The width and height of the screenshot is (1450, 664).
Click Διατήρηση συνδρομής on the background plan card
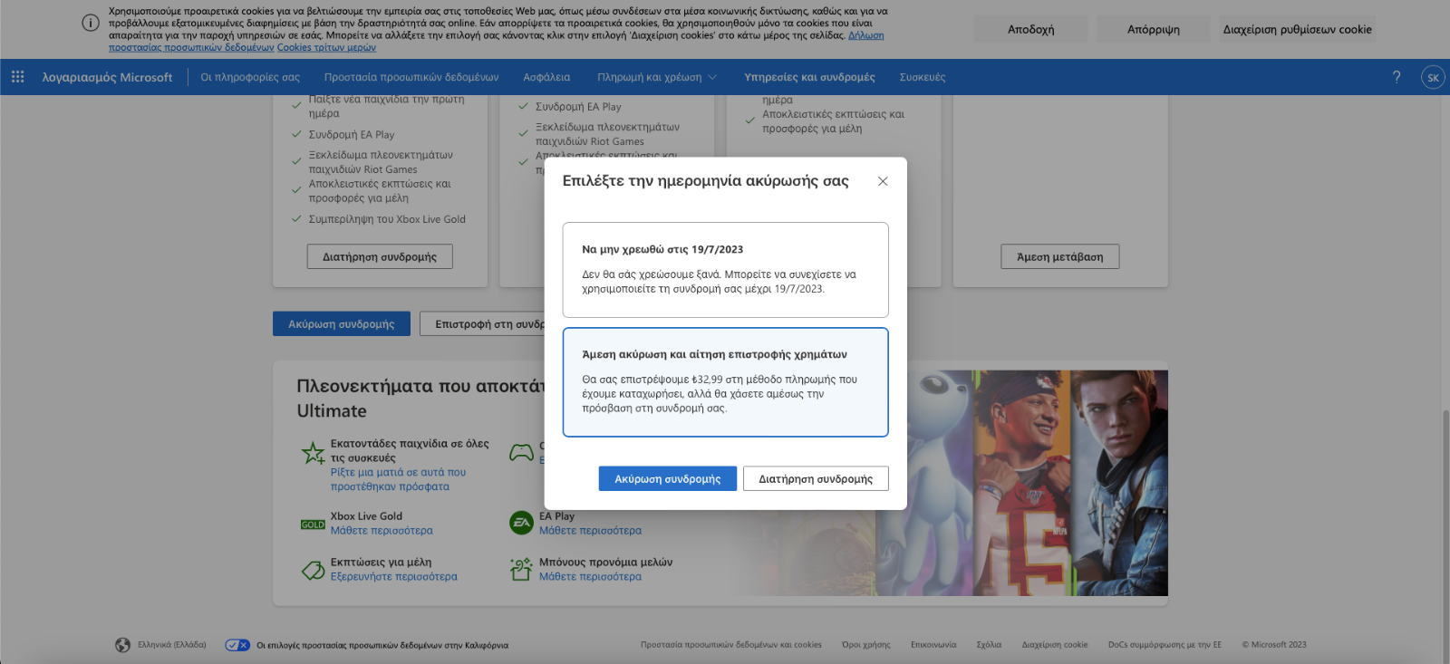point(380,256)
